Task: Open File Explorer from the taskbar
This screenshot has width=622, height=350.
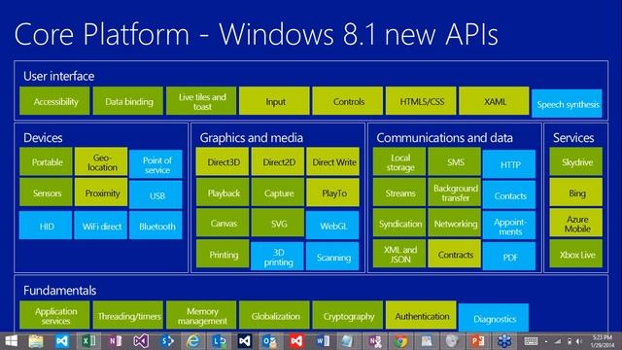Action: [36, 341]
